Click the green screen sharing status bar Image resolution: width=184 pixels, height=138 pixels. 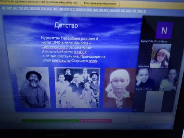51,121
